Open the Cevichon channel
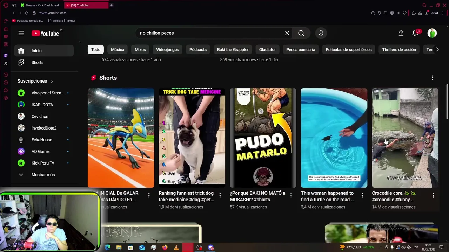Image resolution: width=449 pixels, height=252 pixels. pos(44,116)
